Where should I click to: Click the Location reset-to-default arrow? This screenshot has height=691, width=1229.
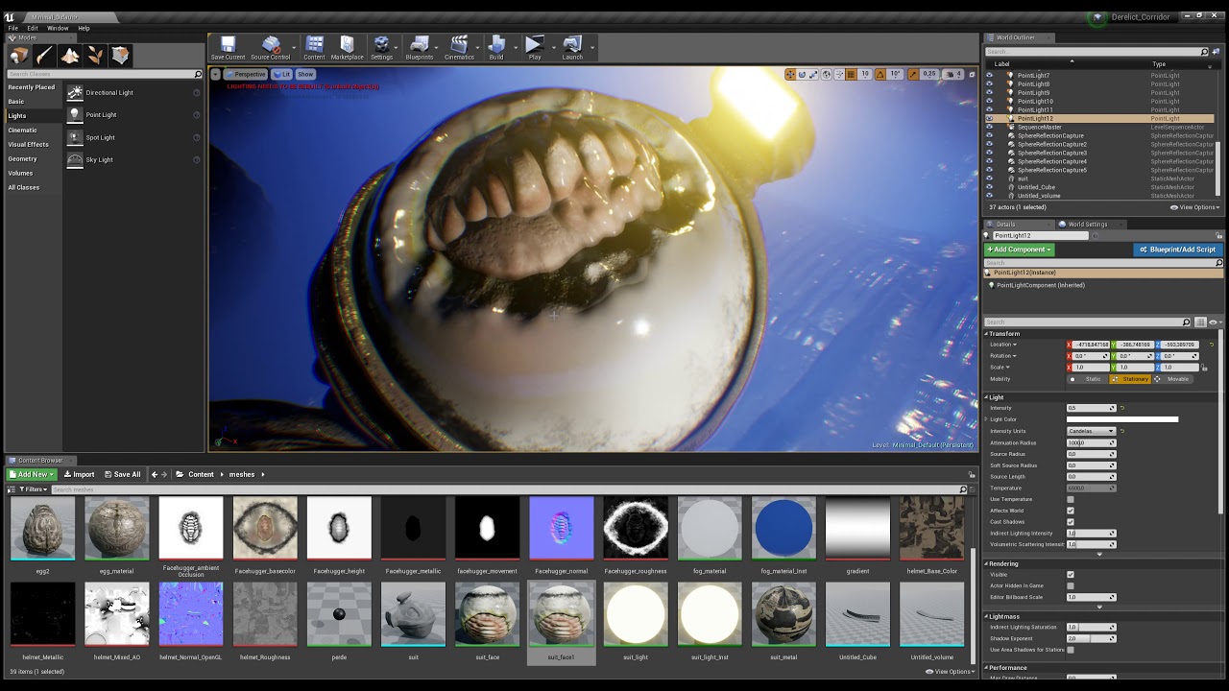coord(1211,345)
